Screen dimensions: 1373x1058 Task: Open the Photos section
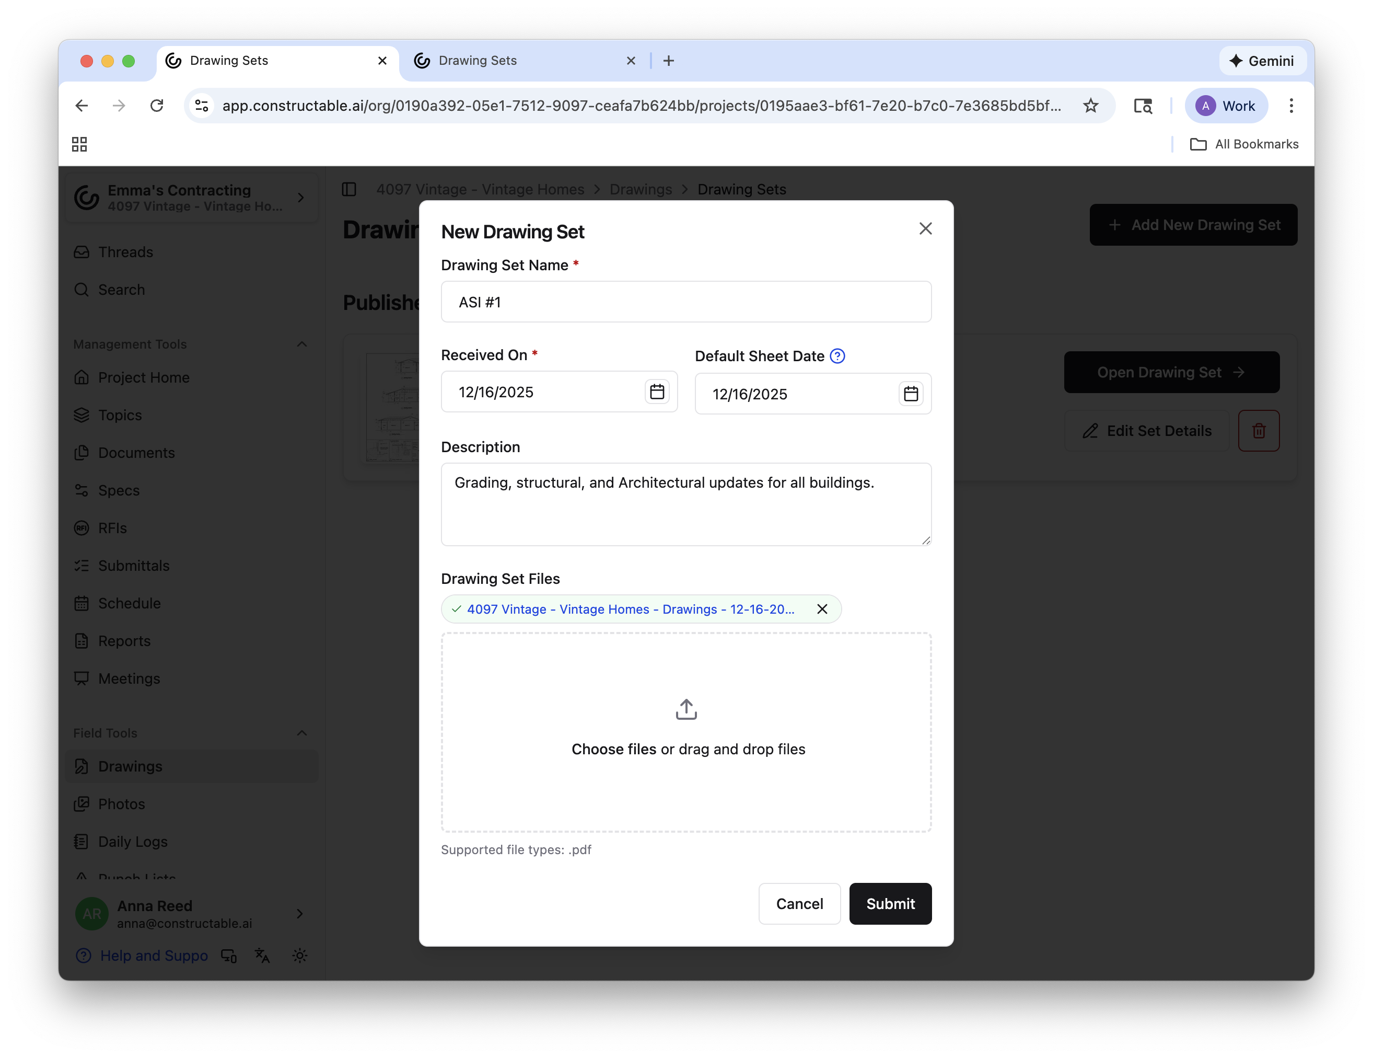pos(192,804)
